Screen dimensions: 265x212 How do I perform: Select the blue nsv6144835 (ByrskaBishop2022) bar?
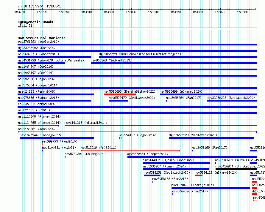(176, 163)
